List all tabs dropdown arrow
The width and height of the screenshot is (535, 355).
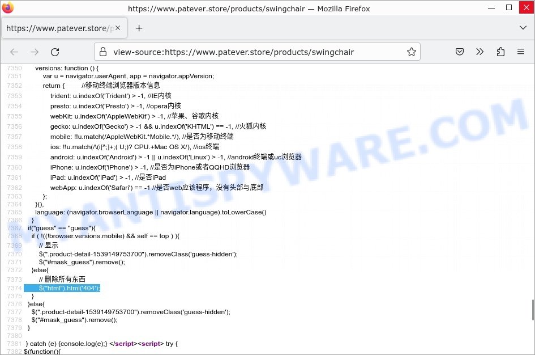point(523,28)
